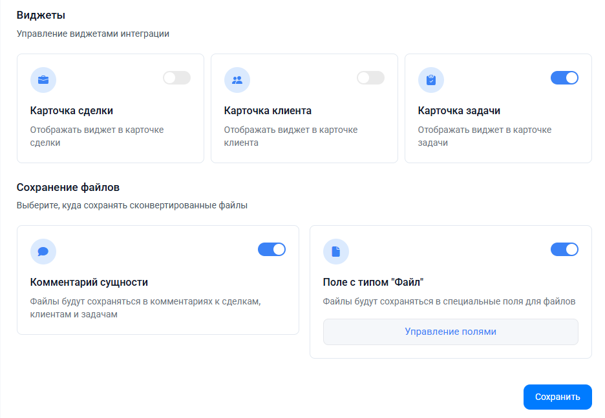Click description text under Комментарий сущности
Viewport: 605px width, 418px height.
(145, 308)
